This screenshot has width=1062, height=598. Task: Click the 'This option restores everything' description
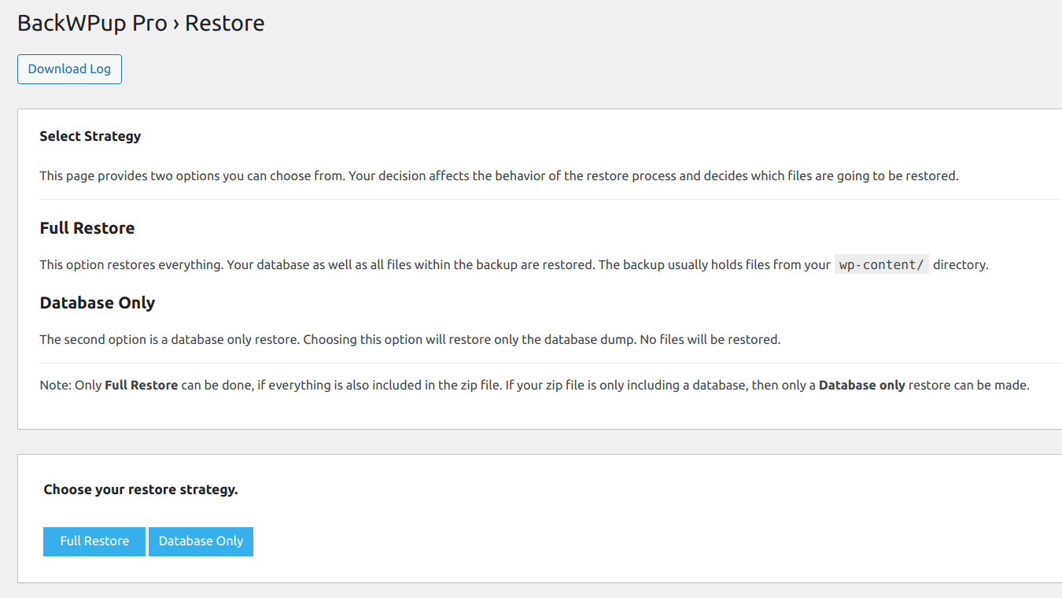point(315,265)
